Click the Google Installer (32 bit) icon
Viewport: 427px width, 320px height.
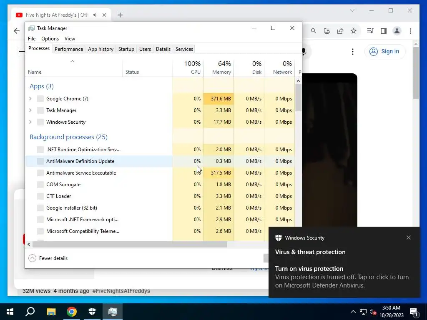40,208
